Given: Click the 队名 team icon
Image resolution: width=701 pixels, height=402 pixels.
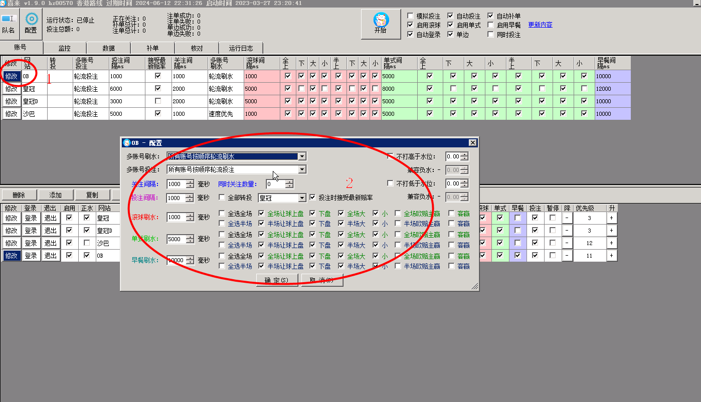Looking at the screenshot, I should click(x=8, y=19).
